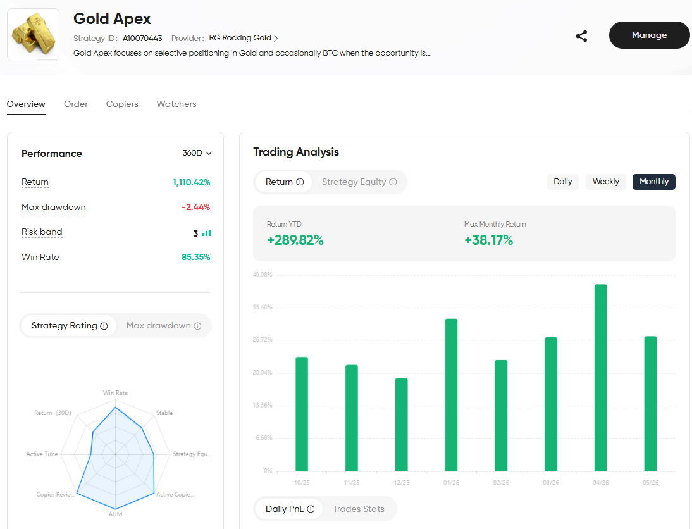Select Daily chart interval

tap(562, 182)
